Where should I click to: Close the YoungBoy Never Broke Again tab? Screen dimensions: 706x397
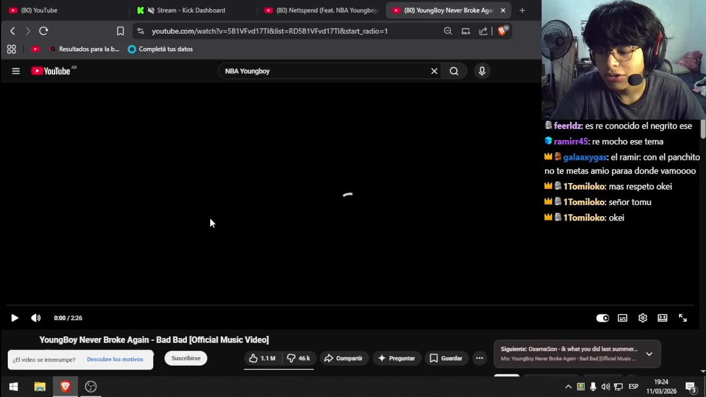(503, 10)
